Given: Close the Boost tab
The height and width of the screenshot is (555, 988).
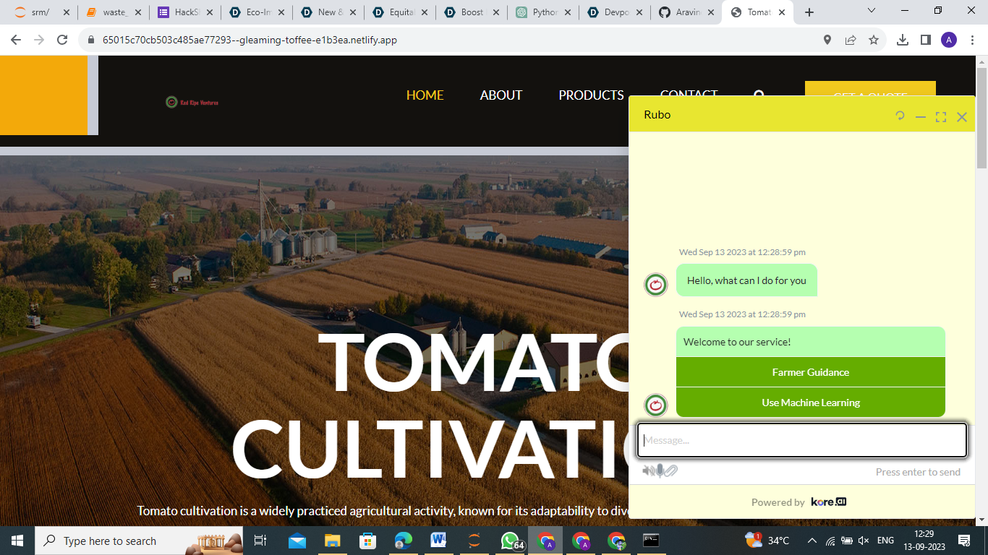Looking at the screenshot, I should (x=496, y=12).
